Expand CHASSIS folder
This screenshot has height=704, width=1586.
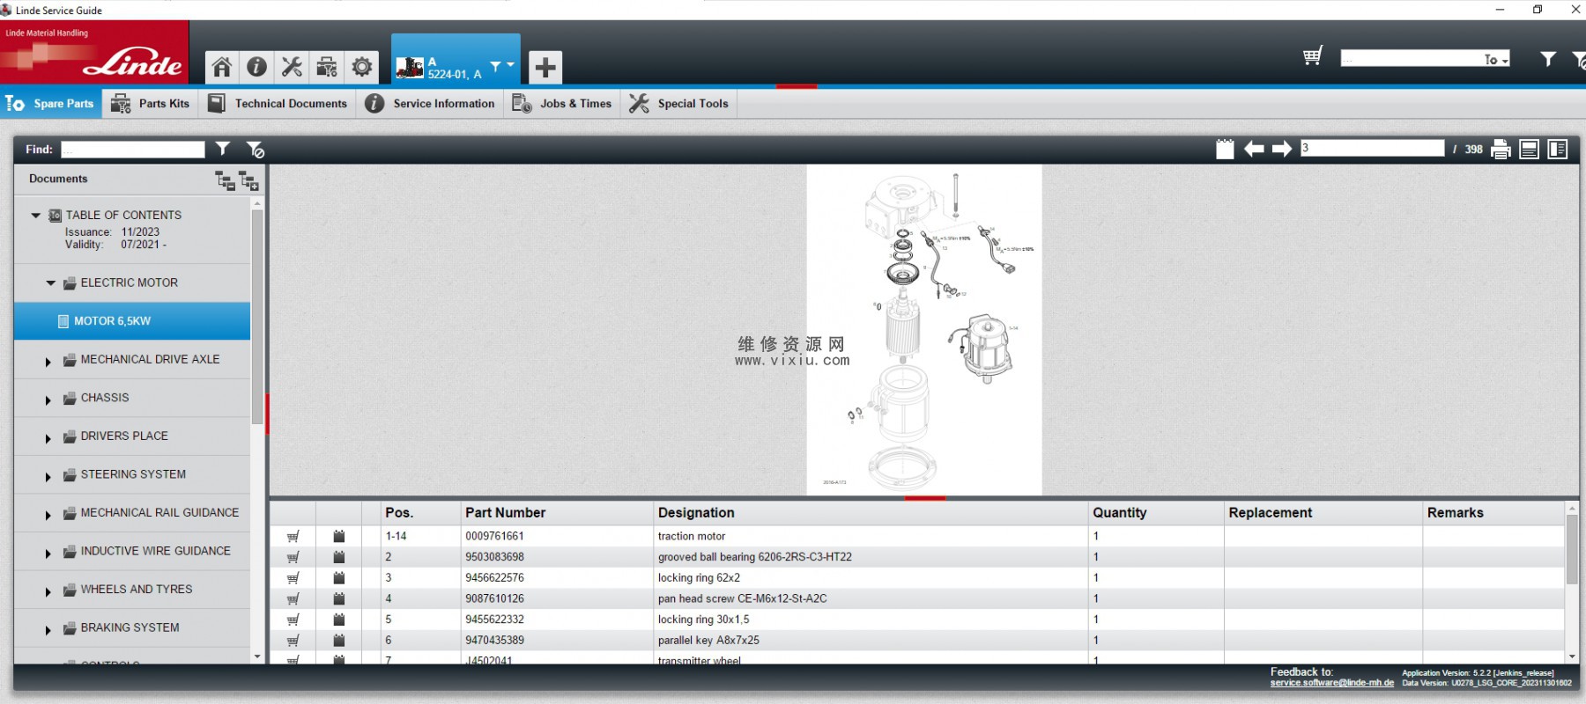click(48, 400)
